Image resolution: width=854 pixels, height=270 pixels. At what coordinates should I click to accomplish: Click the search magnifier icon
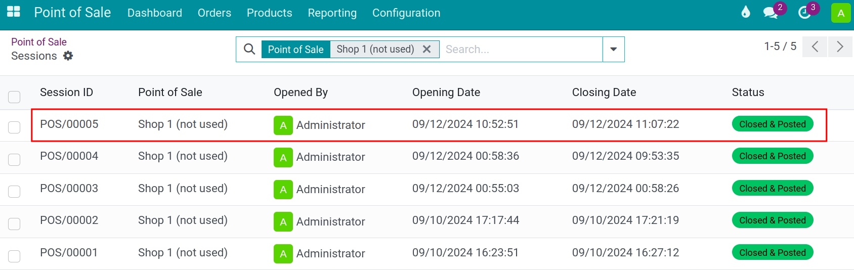(x=249, y=49)
